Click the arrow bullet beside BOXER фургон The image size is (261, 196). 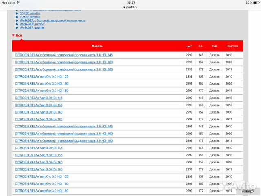click(x=17, y=17)
